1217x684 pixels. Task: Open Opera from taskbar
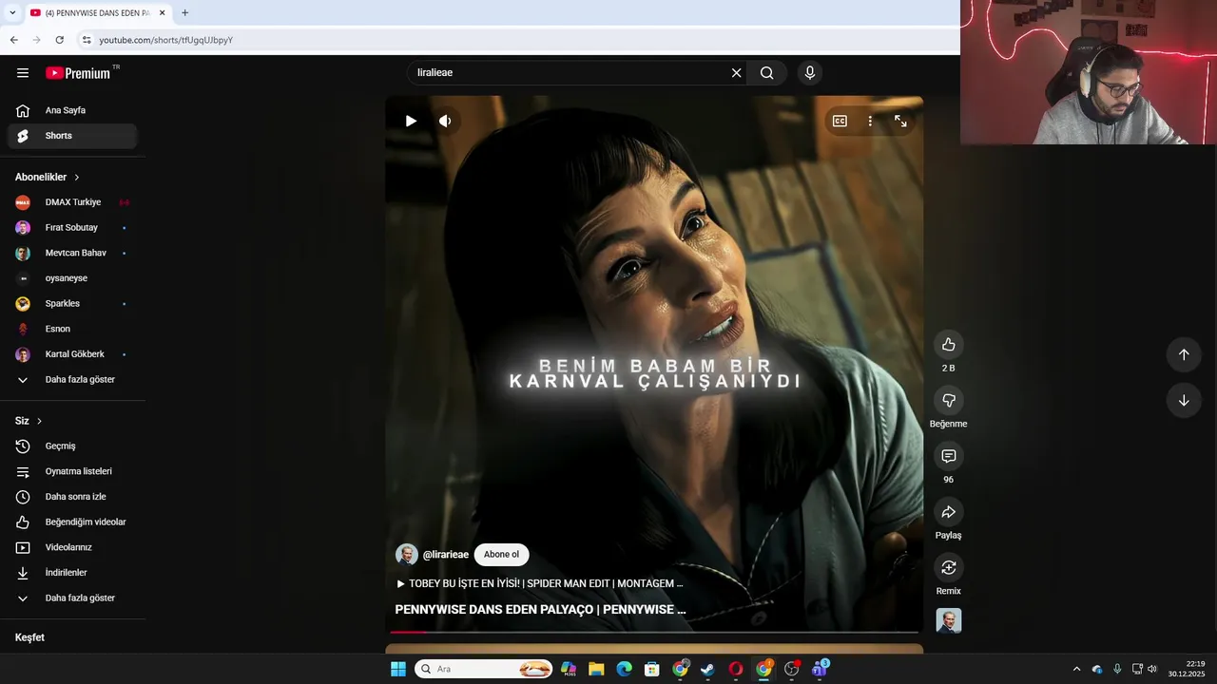[735, 669]
